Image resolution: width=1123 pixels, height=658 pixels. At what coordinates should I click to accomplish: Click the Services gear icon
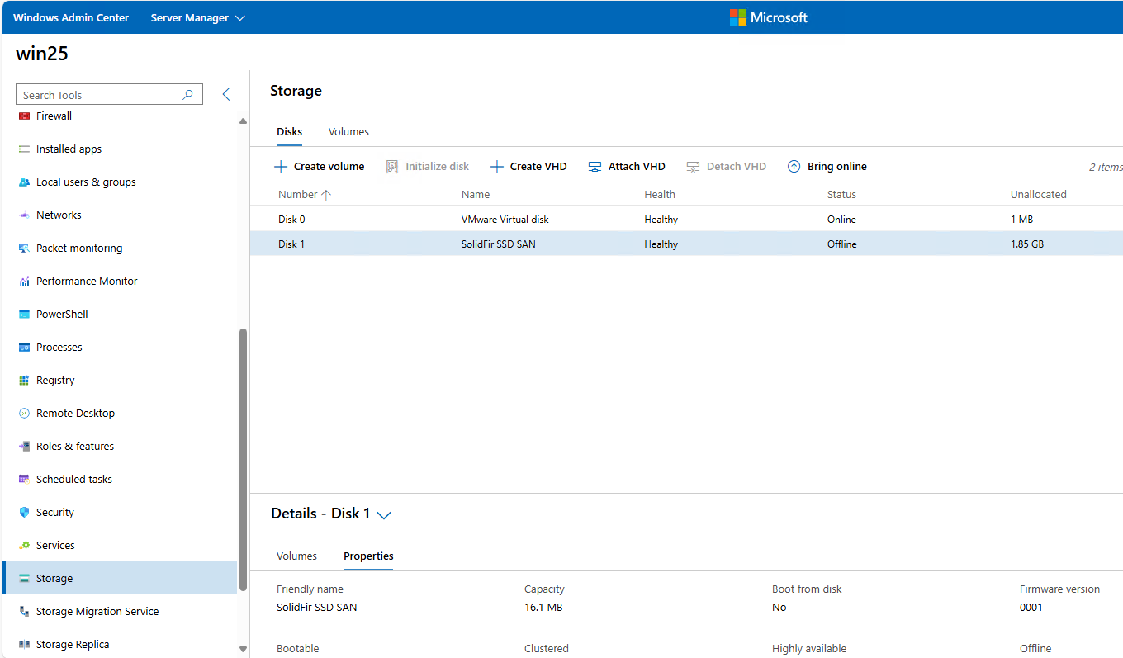click(x=24, y=546)
